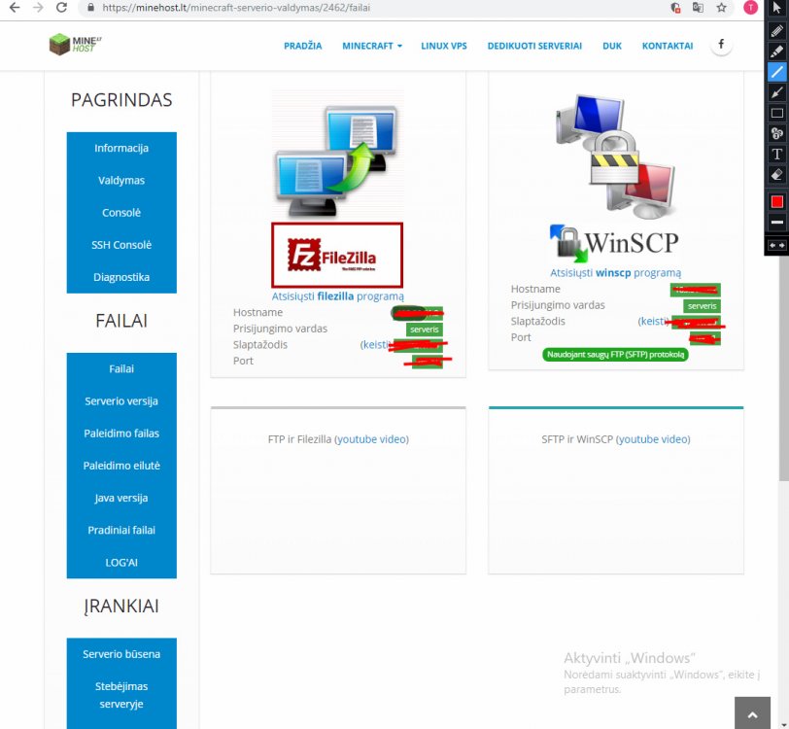Click Atsisiųsti filezilla programą link
789x729 pixels.
pyautogui.click(x=337, y=296)
